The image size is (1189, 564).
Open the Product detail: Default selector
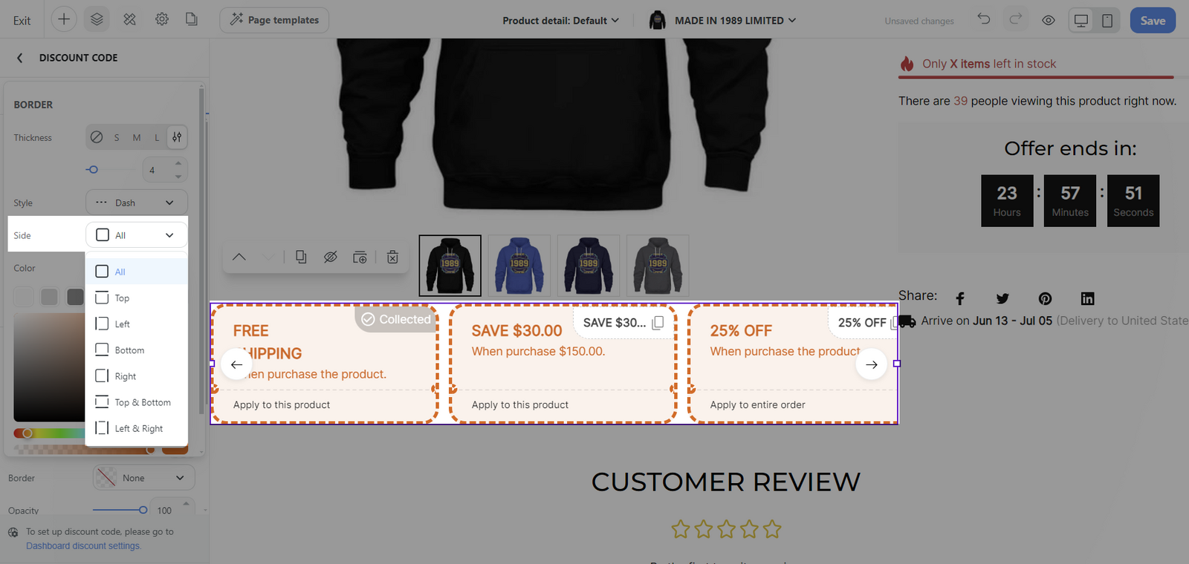pyautogui.click(x=561, y=21)
